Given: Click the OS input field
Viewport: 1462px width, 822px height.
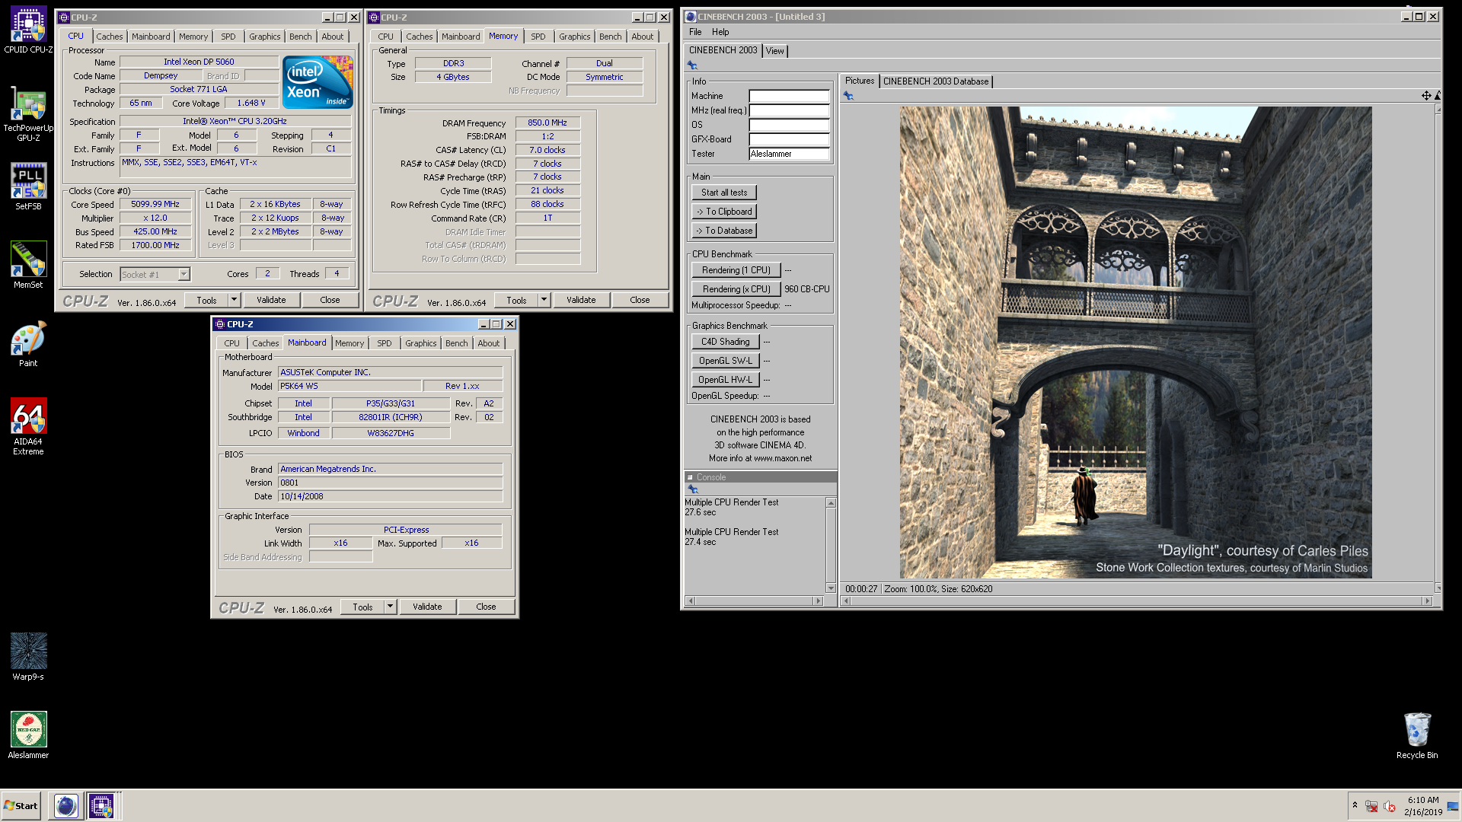Looking at the screenshot, I should (x=789, y=125).
